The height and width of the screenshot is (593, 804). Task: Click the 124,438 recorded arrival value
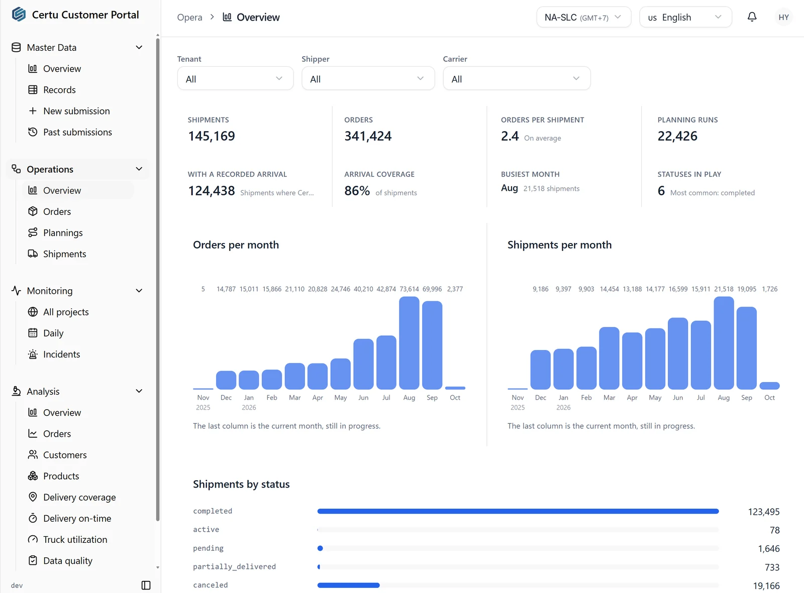pos(212,191)
